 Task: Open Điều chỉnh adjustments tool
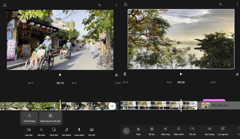click(x=179, y=131)
